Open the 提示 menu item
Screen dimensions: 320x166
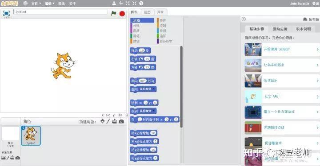61,4
